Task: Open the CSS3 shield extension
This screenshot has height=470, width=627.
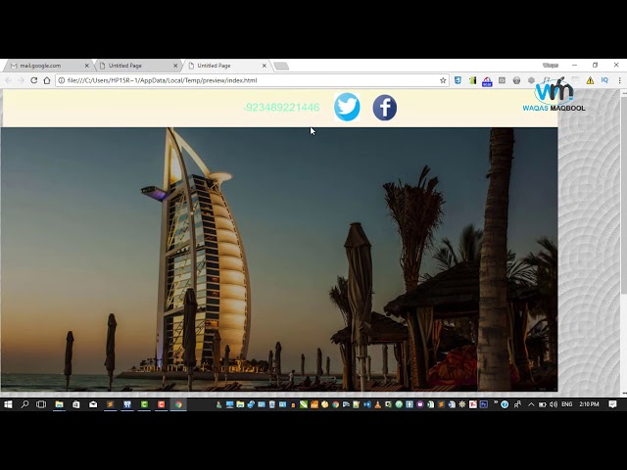Action: (x=458, y=80)
